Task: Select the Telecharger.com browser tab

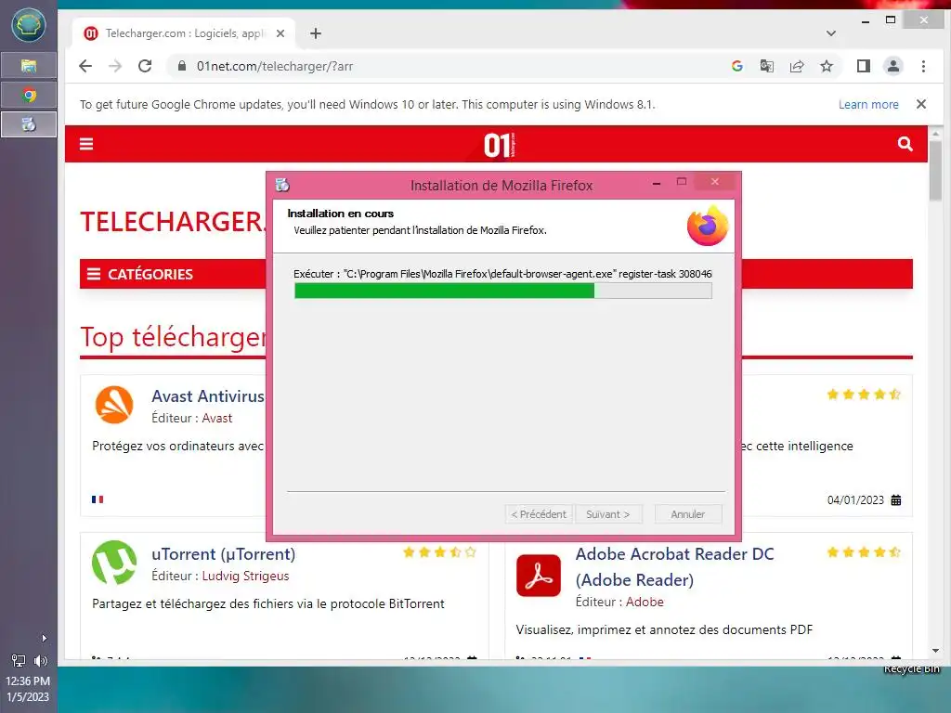Action: pyautogui.click(x=184, y=33)
